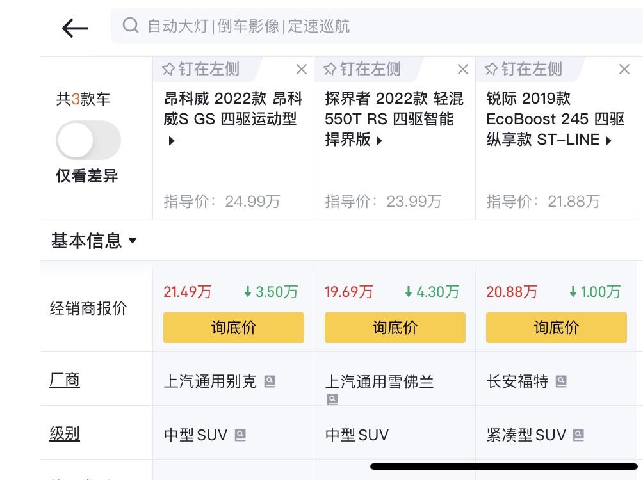
Task: Tap the 经销商报价 row label
Action: coord(88,308)
